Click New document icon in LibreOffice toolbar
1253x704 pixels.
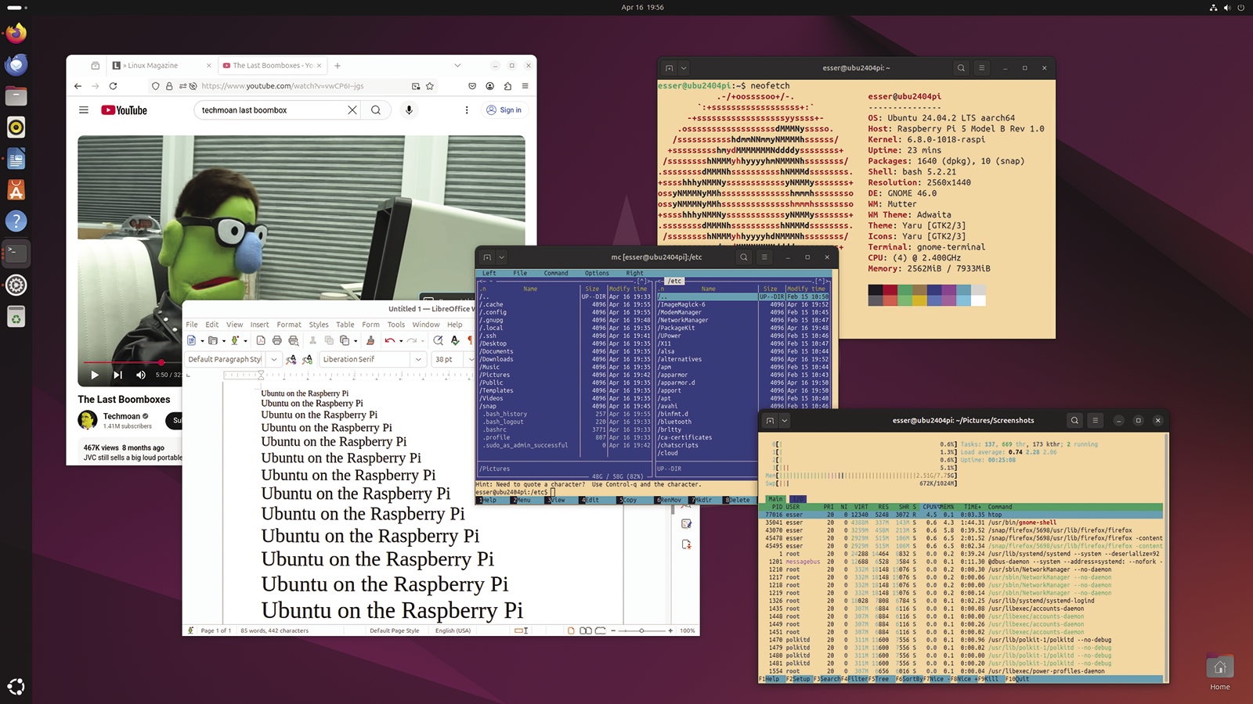point(191,340)
